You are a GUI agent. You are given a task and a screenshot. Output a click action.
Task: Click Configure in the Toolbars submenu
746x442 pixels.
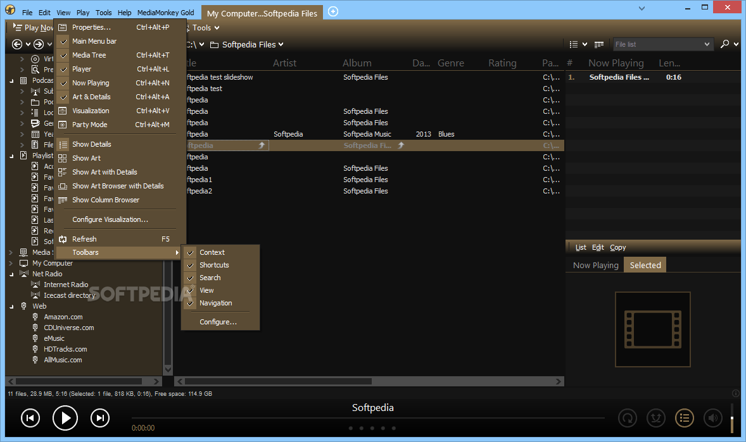[x=218, y=322]
